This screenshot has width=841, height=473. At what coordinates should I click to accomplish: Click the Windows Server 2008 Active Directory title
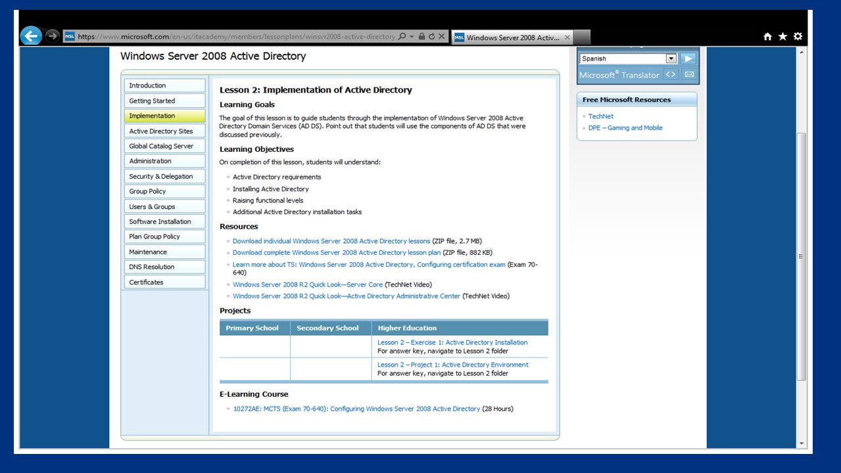click(x=213, y=56)
